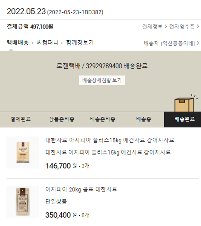Image resolution: width=201 pixels, height=226 pixels.
Task: Select the 택배배송 delivery tab
Action: pyautogui.click(x=18, y=43)
